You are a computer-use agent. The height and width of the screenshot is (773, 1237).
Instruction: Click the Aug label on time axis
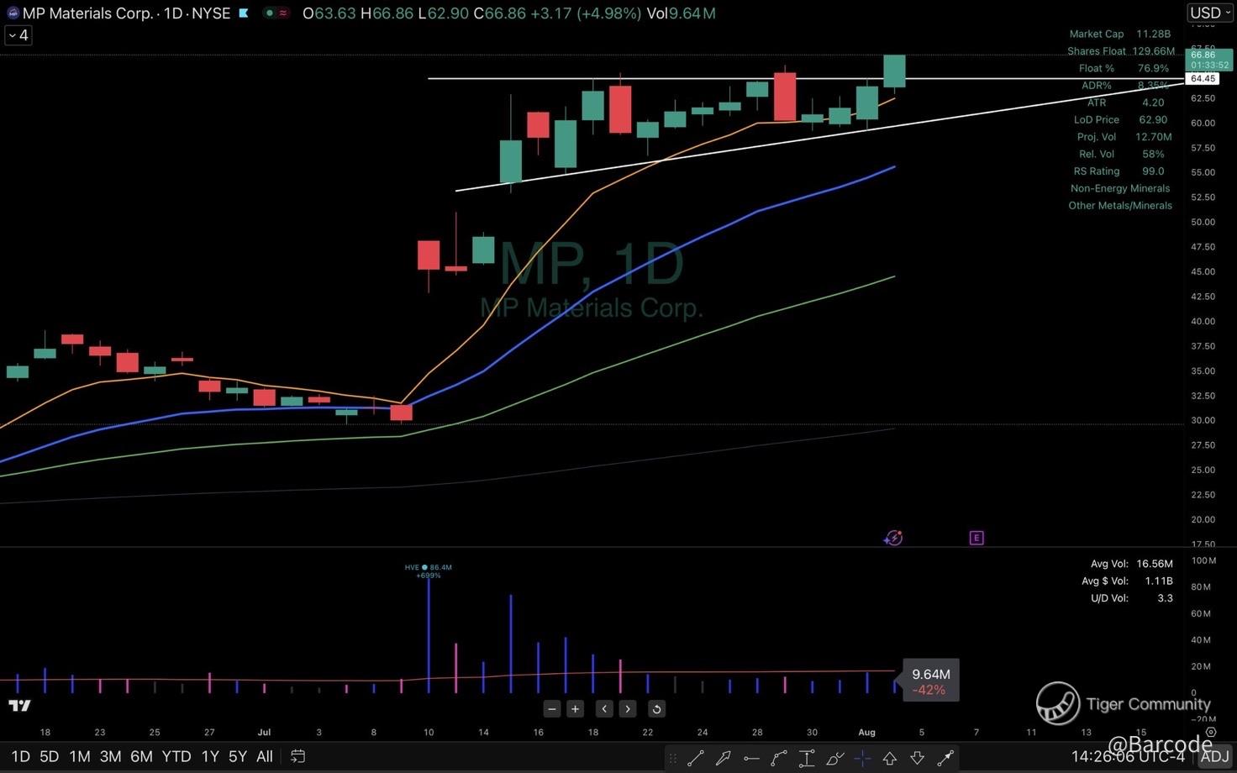click(866, 732)
